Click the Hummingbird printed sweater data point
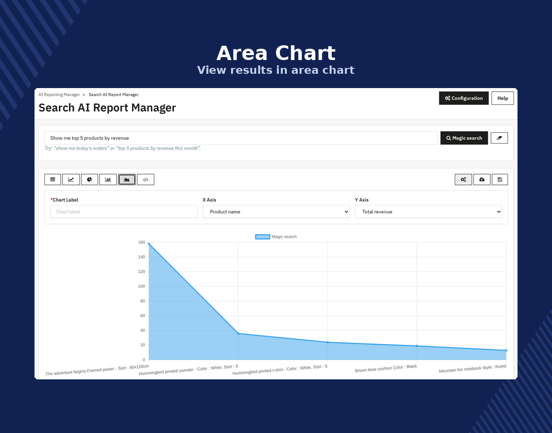552x433 pixels. [x=239, y=334]
